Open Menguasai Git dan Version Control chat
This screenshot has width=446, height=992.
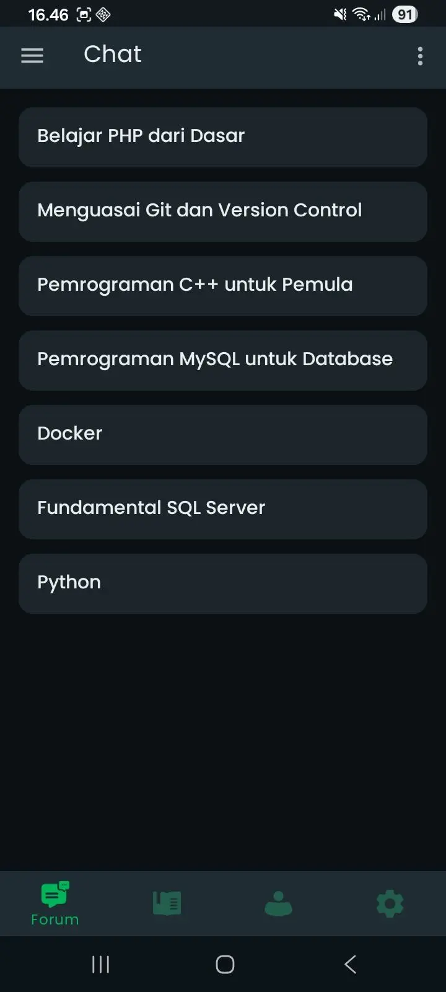point(223,211)
